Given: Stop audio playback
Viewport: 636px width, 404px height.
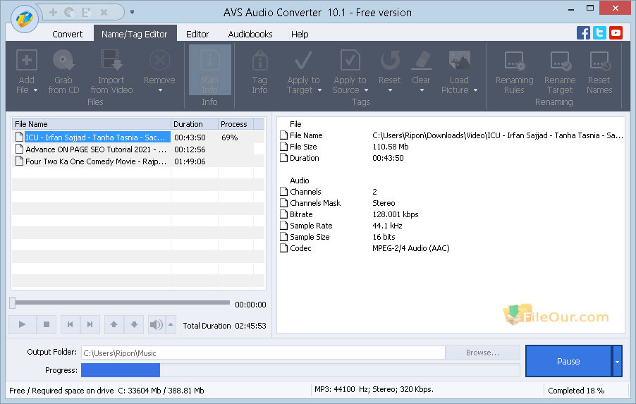Looking at the screenshot, I should [47, 324].
